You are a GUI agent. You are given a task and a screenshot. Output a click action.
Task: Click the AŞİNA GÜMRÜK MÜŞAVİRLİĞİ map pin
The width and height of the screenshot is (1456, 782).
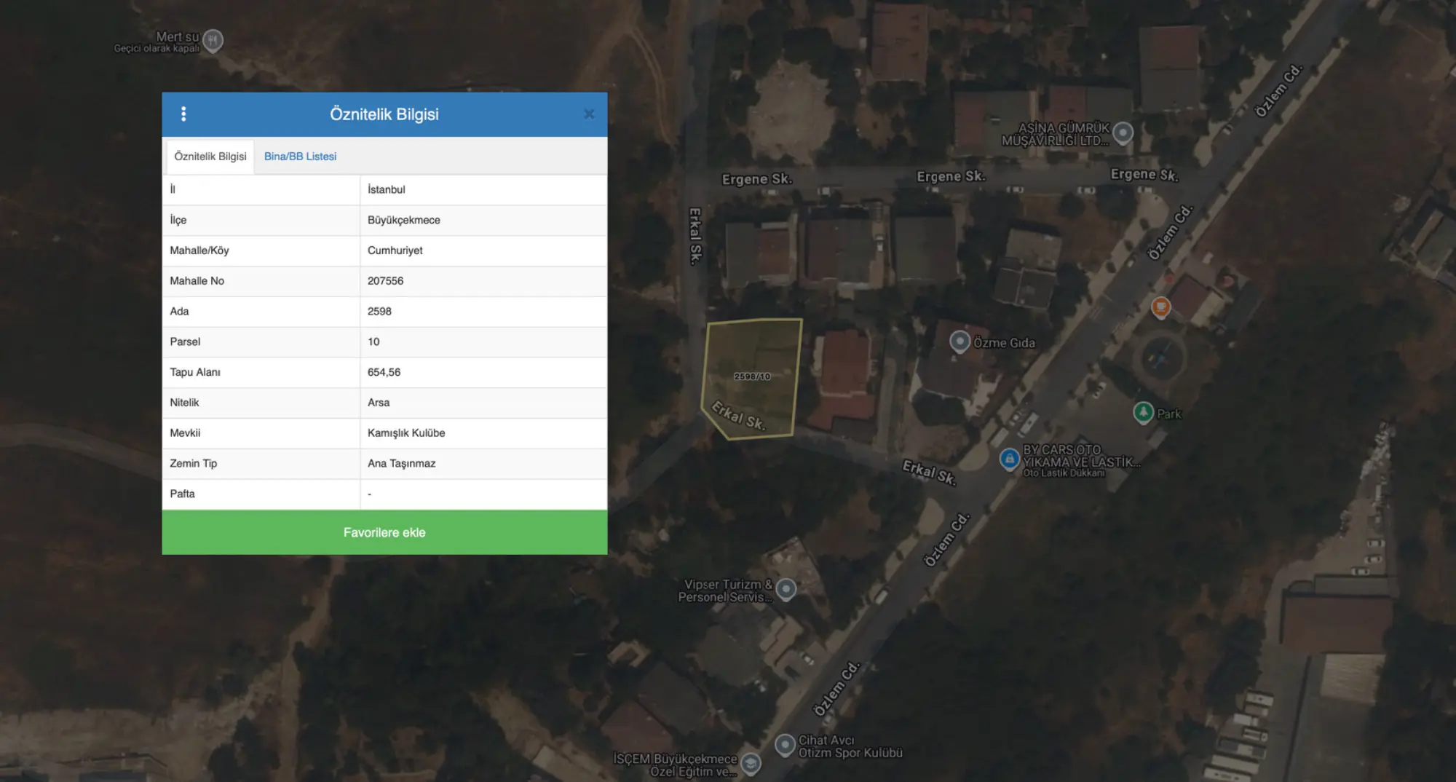[x=1123, y=133]
